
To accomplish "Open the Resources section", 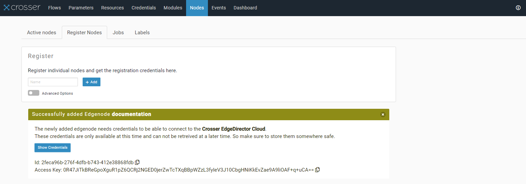I will click(x=113, y=8).
